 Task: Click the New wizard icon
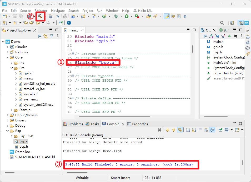coord(5,17)
